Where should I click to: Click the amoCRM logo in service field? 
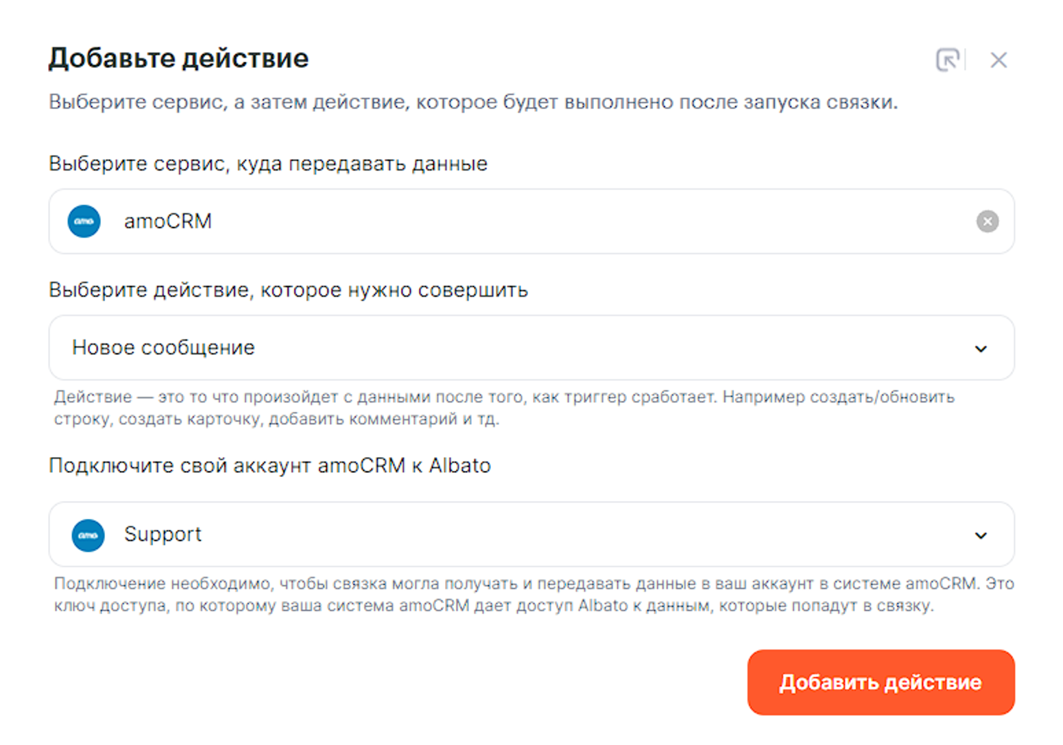(x=84, y=221)
